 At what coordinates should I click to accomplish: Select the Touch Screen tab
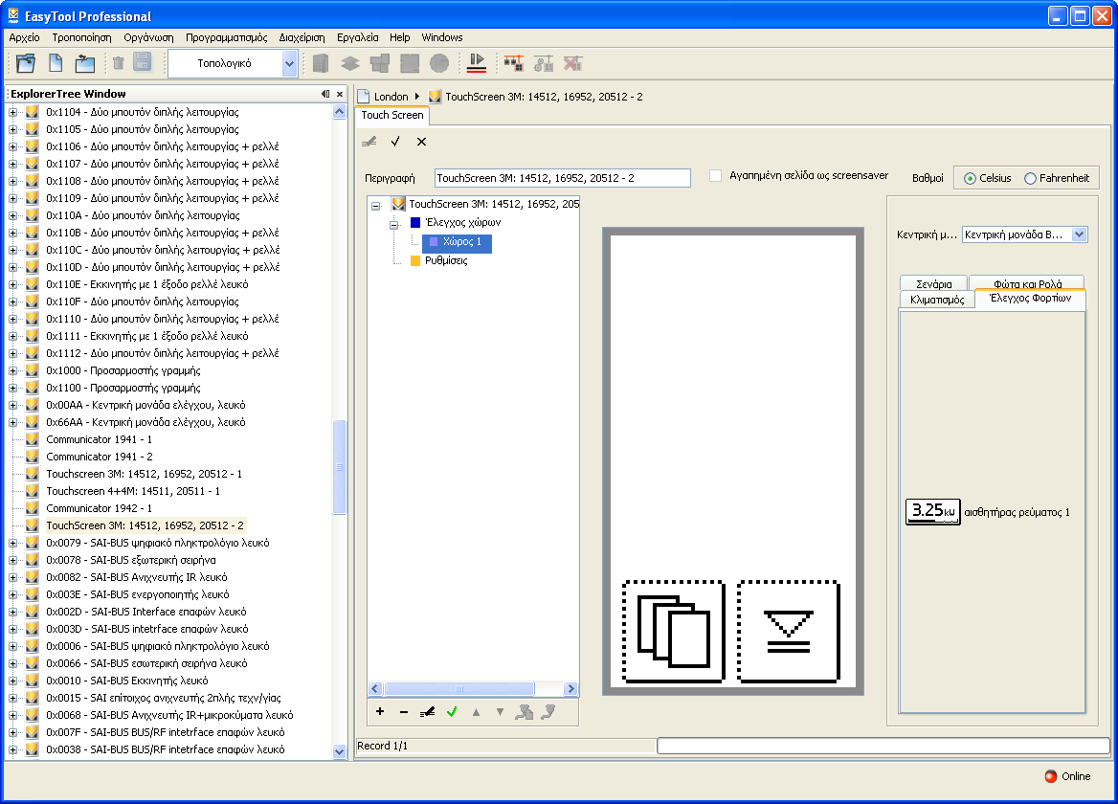[x=392, y=115]
